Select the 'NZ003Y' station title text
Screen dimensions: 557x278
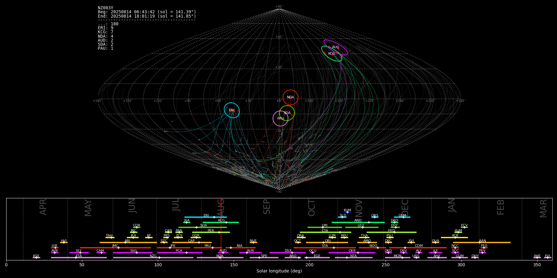pos(106,8)
